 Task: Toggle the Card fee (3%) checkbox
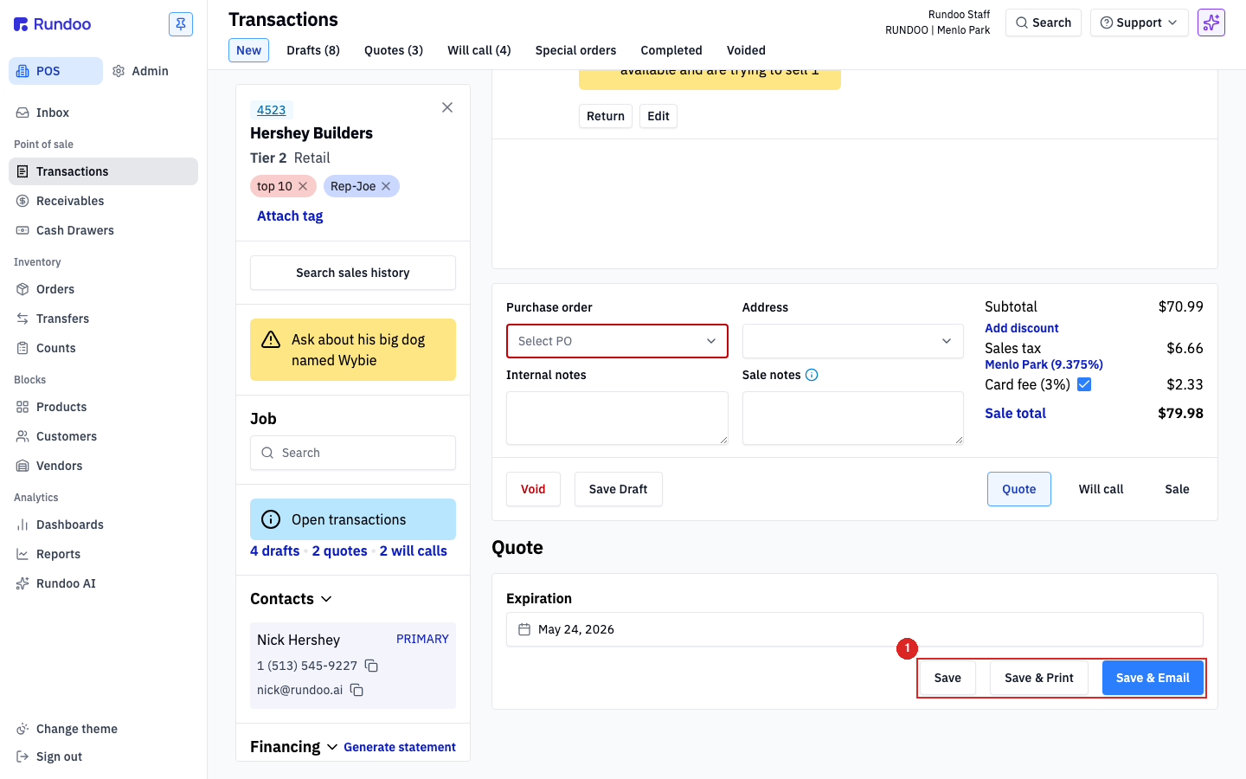coord(1084,384)
